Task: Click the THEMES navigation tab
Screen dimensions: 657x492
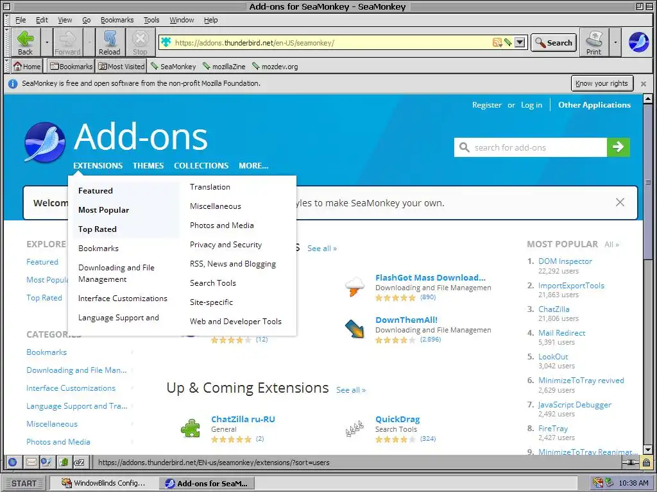Action: coord(148,166)
